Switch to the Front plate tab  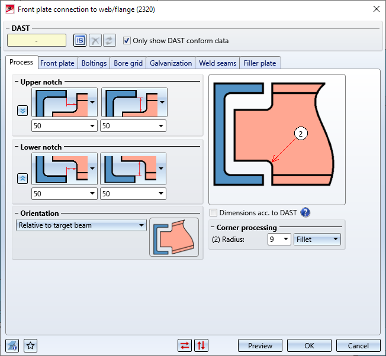[x=57, y=63]
